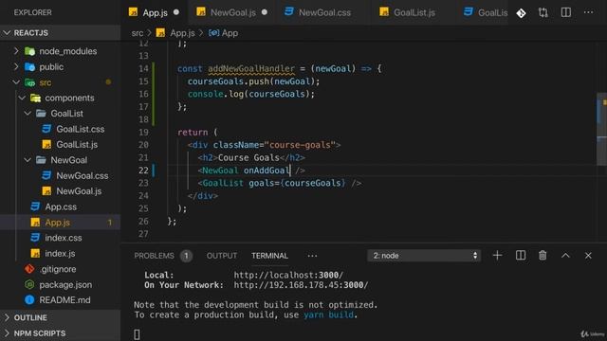
Task: Click unsaved dot on App.js tab
Action: tap(176, 12)
